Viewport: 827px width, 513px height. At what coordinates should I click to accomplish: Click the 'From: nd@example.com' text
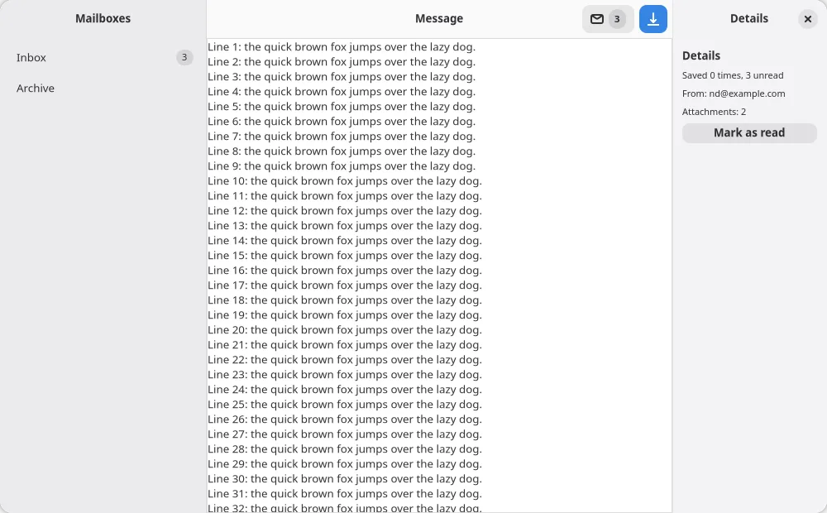pyautogui.click(x=733, y=94)
